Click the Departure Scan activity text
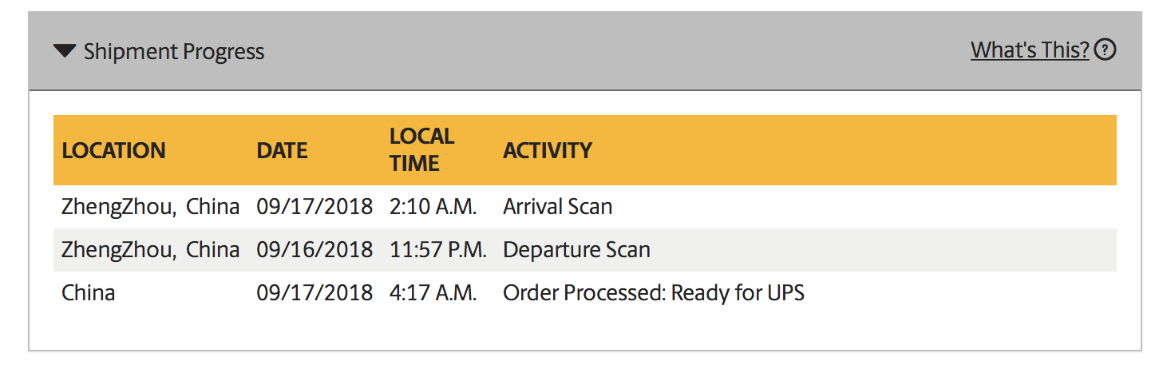The height and width of the screenshot is (369, 1175). [576, 250]
